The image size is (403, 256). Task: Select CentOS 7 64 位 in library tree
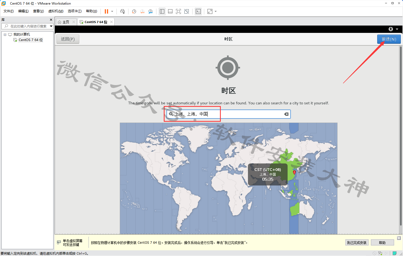click(x=31, y=40)
